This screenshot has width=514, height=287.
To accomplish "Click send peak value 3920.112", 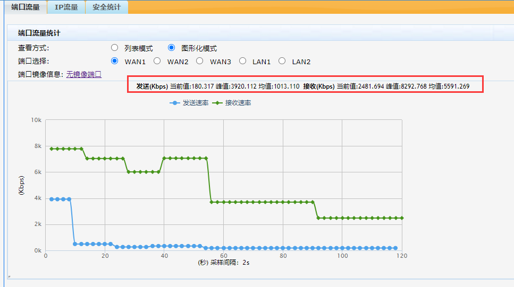I will tap(243, 86).
